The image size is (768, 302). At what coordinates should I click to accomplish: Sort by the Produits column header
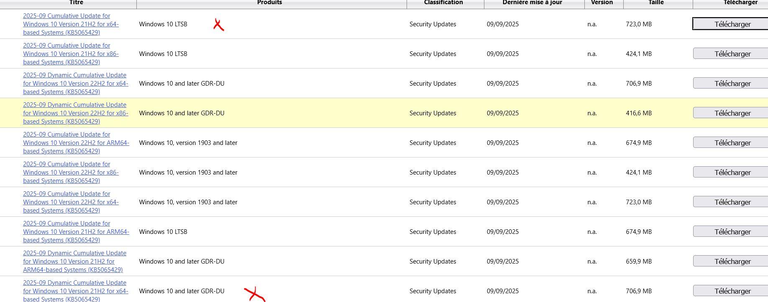coord(269,3)
